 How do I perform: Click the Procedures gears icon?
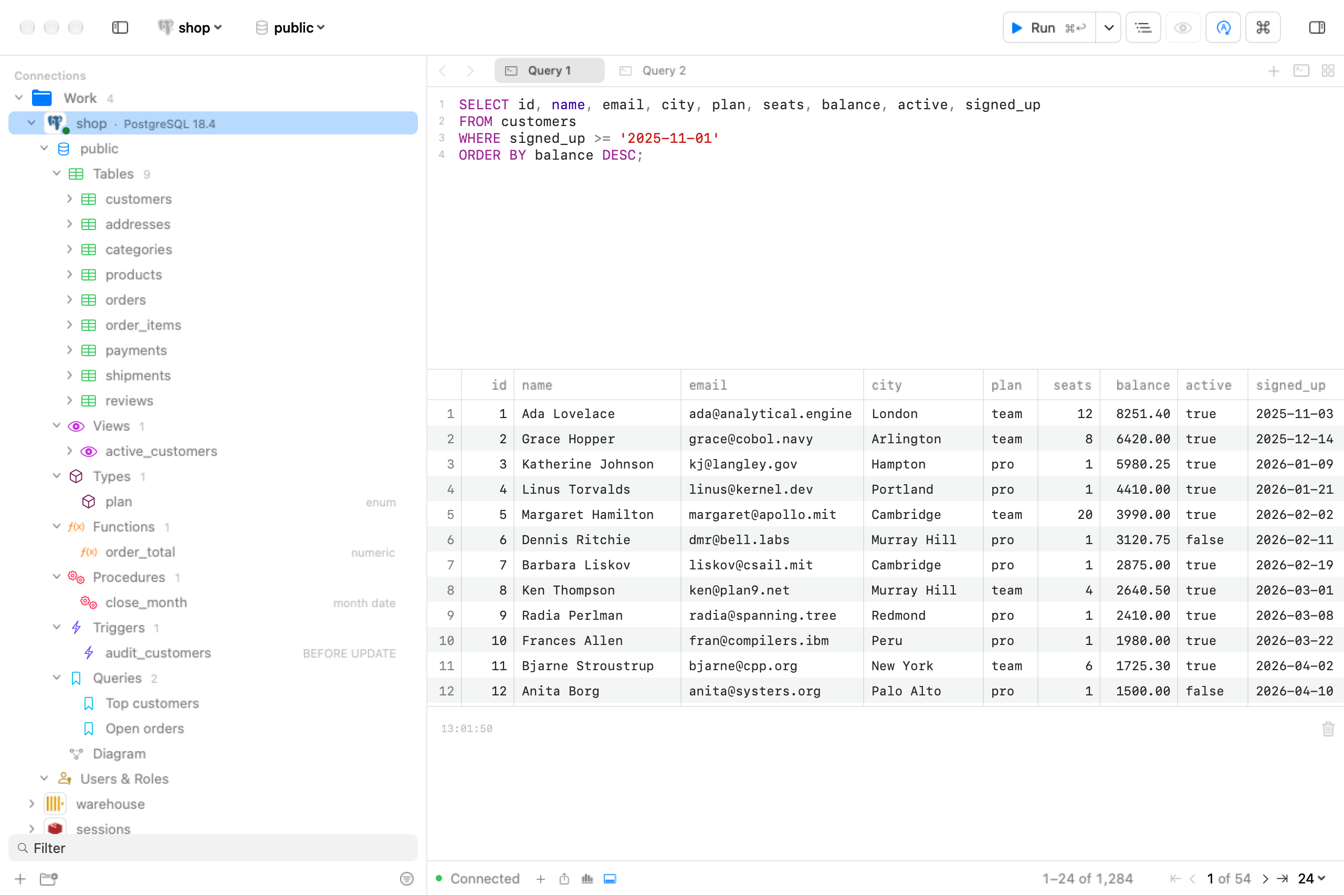click(x=76, y=577)
